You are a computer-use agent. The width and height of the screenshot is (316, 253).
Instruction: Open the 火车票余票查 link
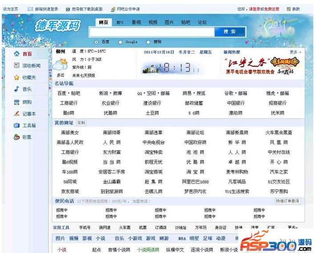click(279, 133)
